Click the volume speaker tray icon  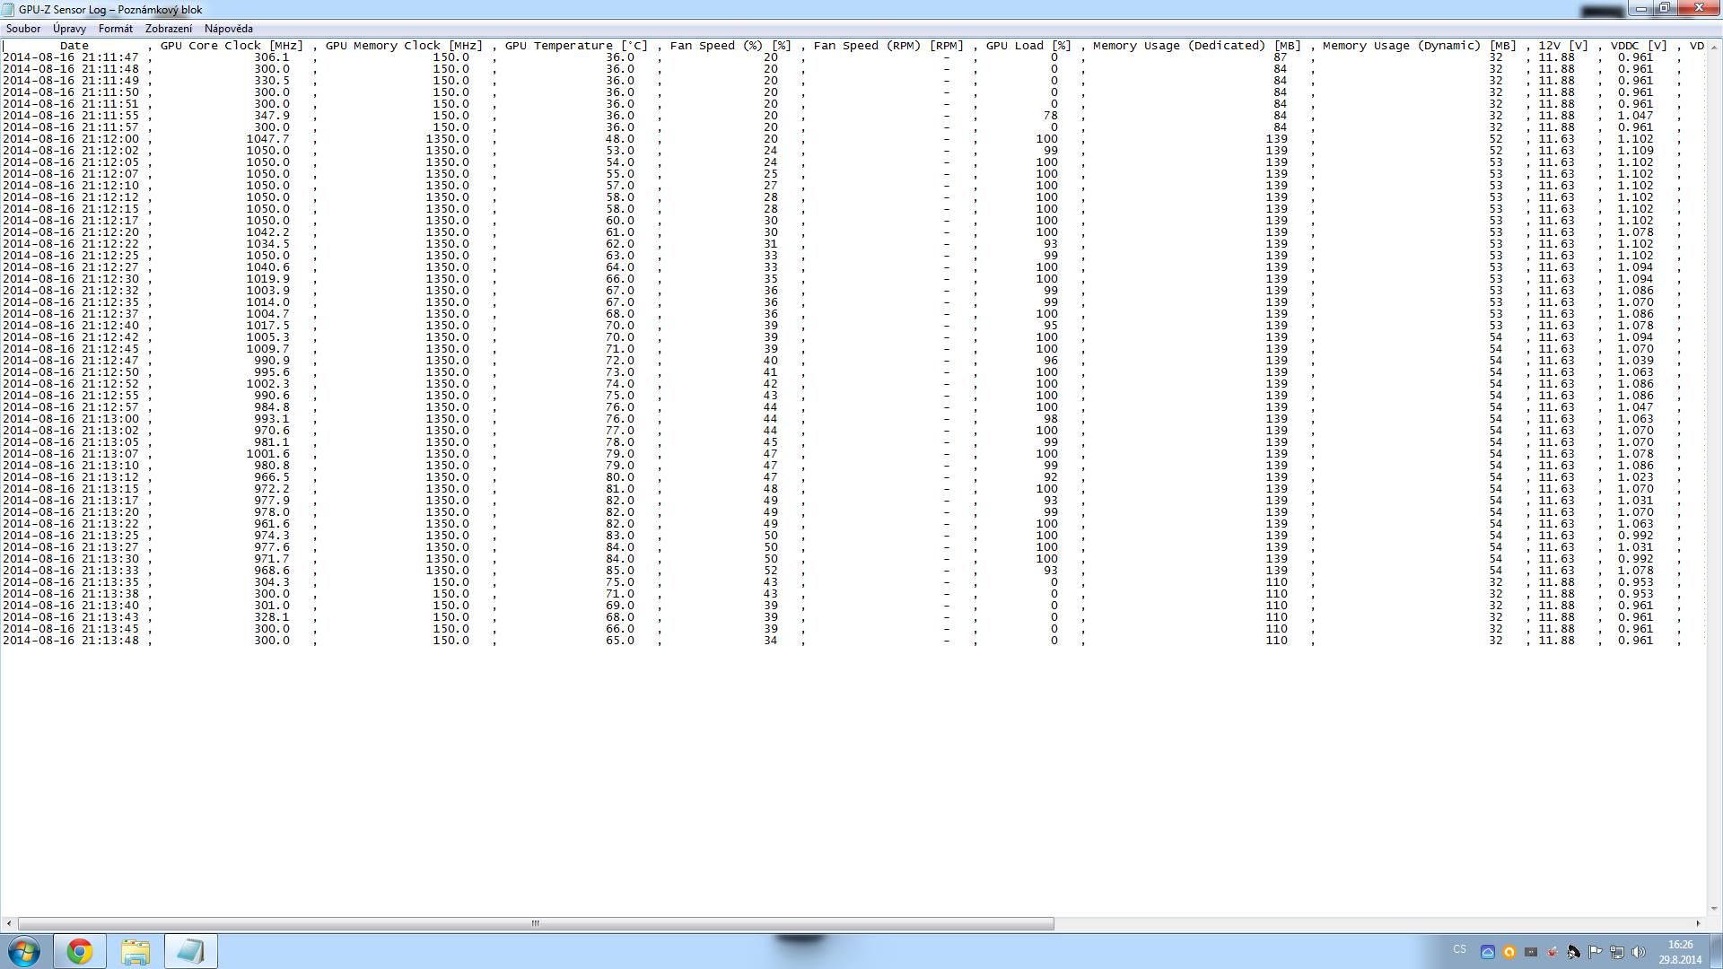(x=1638, y=952)
